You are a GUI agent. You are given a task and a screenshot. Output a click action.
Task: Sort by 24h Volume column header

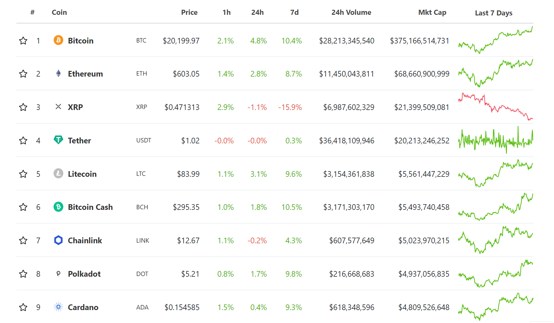(x=351, y=12)
